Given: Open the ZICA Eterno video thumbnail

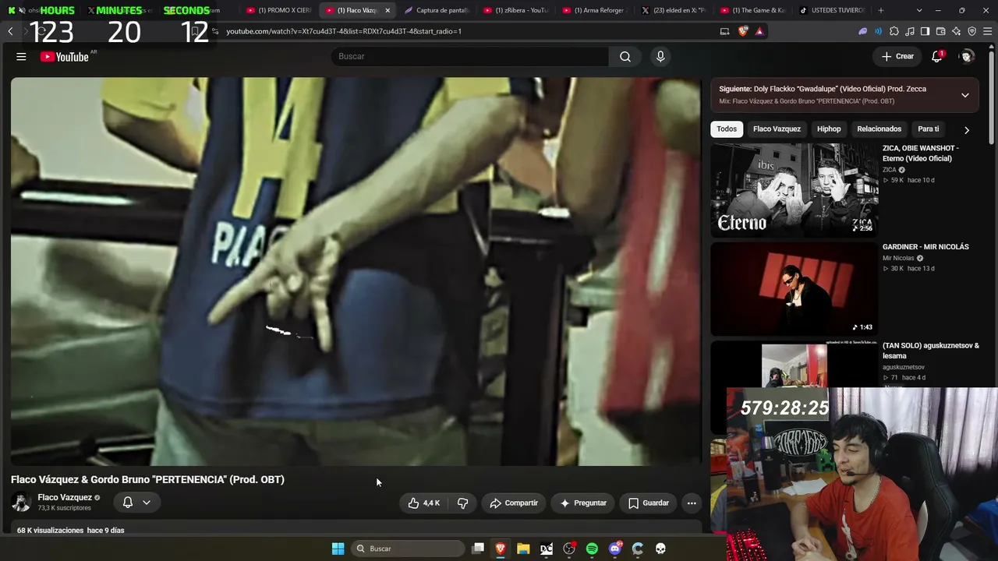Looking at the screenshot, I should (795, 189).
